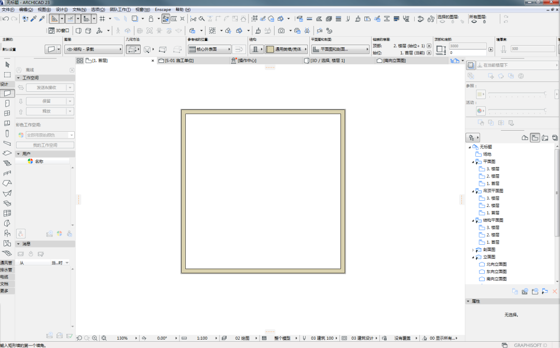The width and height of the screenshot is (560, 348).
Task: Toggle the guide lines button
Action: 54,19
